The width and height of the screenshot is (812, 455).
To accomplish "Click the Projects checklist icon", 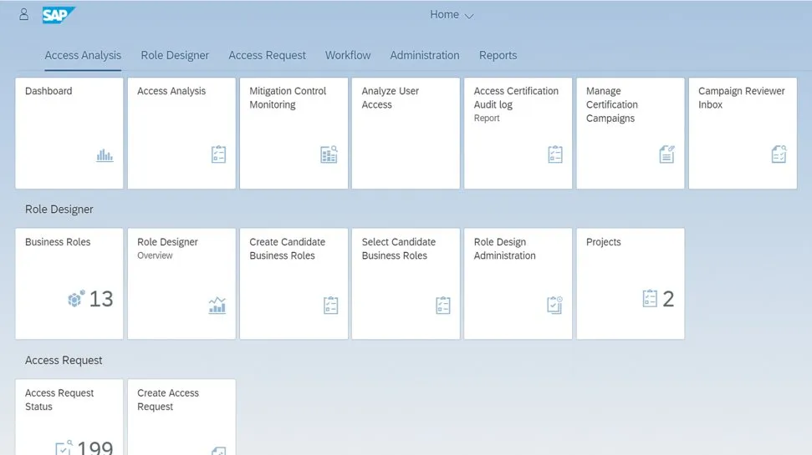I will tap(650, 299).
